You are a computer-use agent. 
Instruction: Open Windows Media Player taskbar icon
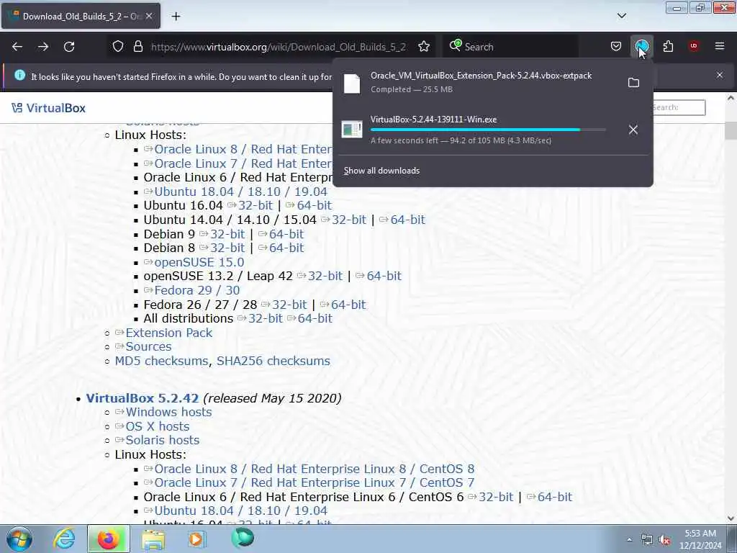(196, 539)
